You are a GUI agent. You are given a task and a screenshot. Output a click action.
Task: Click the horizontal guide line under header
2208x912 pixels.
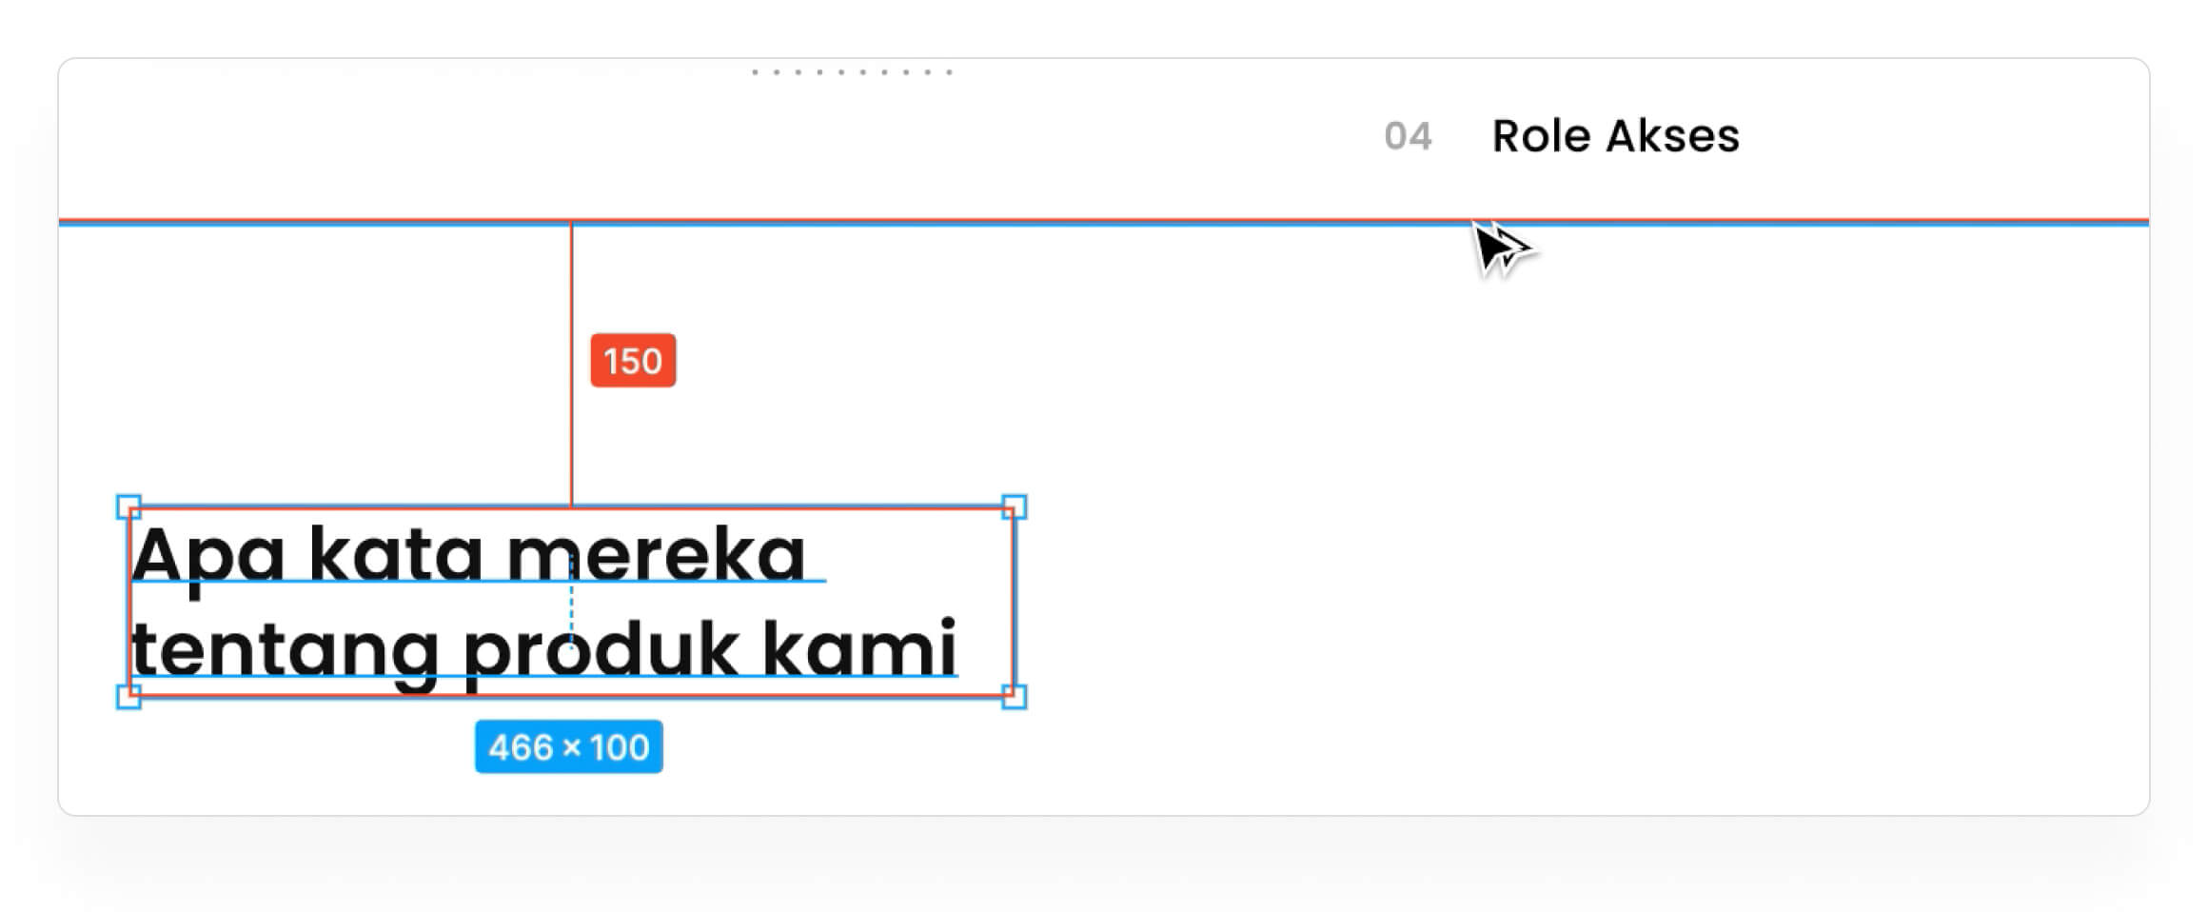(x=952, y=223)
